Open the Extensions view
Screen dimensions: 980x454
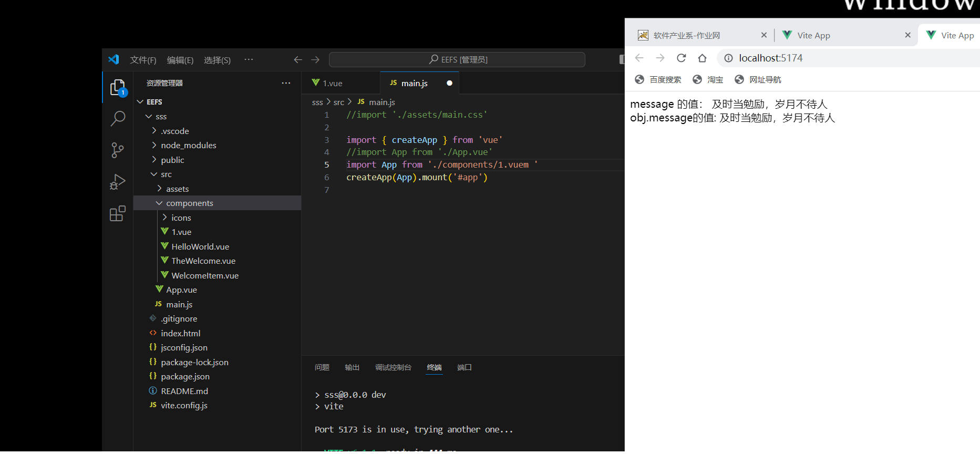tap(118, 213)
